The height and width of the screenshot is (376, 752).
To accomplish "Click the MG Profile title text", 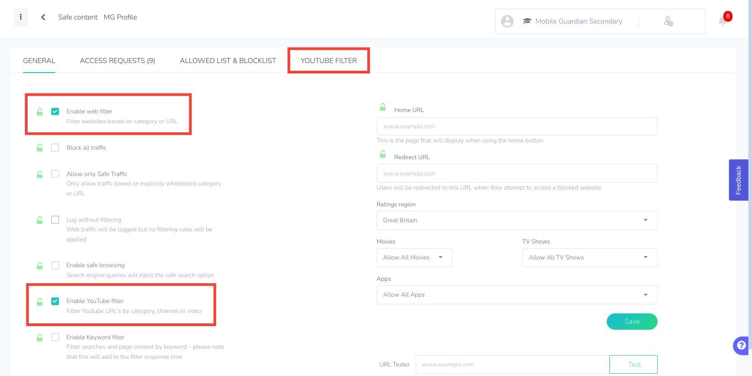I will click(120, 17).
